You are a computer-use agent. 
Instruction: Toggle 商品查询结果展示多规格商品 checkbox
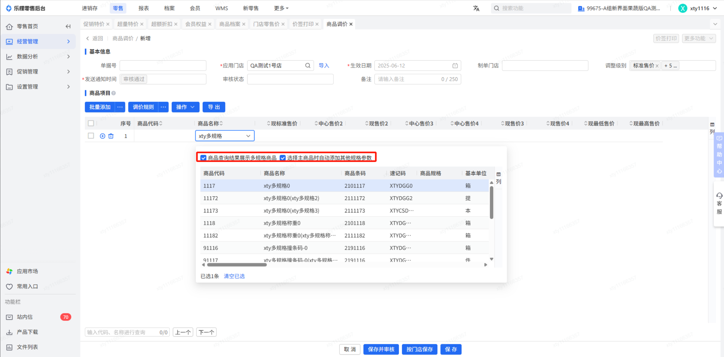[203, 158]
